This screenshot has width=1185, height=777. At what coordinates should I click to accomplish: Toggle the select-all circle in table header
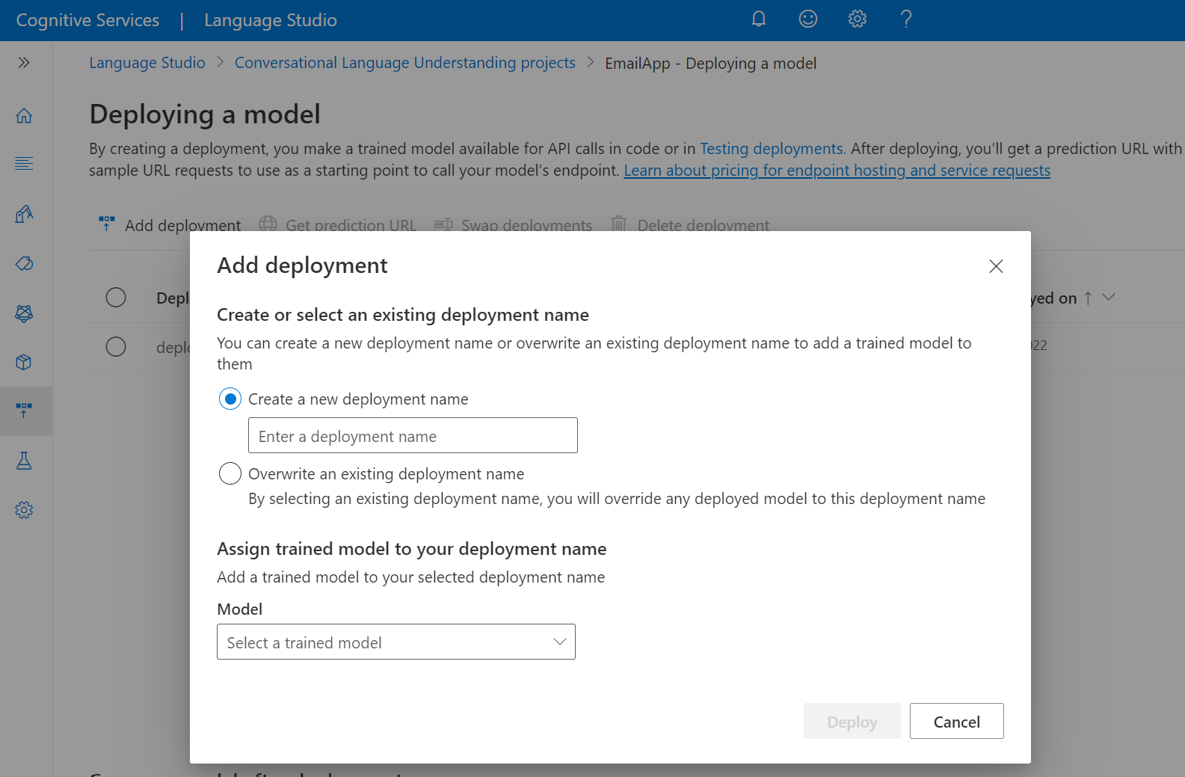[x=116, y=298]
